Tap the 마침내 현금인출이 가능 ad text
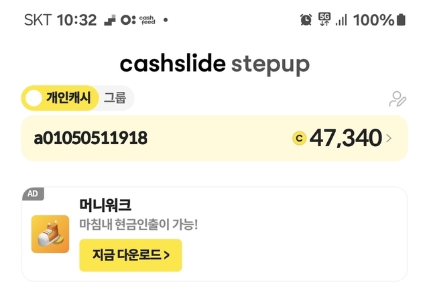 (139, 225)
